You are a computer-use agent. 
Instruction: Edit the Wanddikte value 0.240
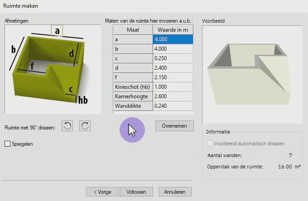click(173, 106)
